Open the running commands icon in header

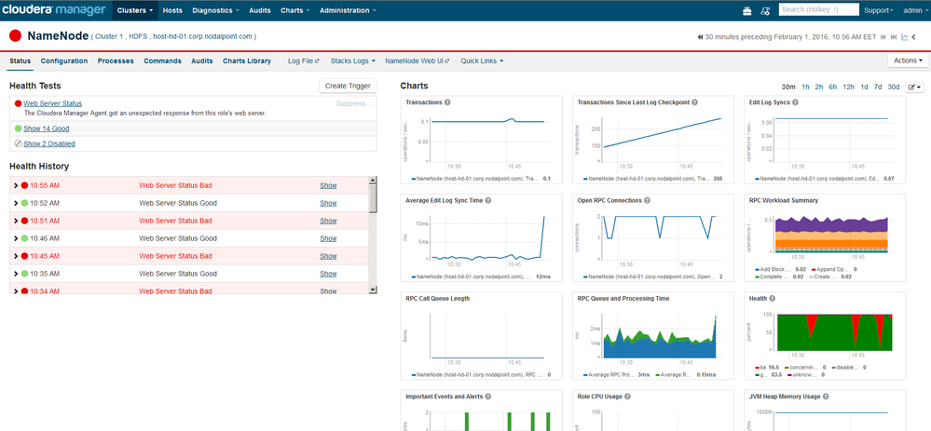[766, 11]
